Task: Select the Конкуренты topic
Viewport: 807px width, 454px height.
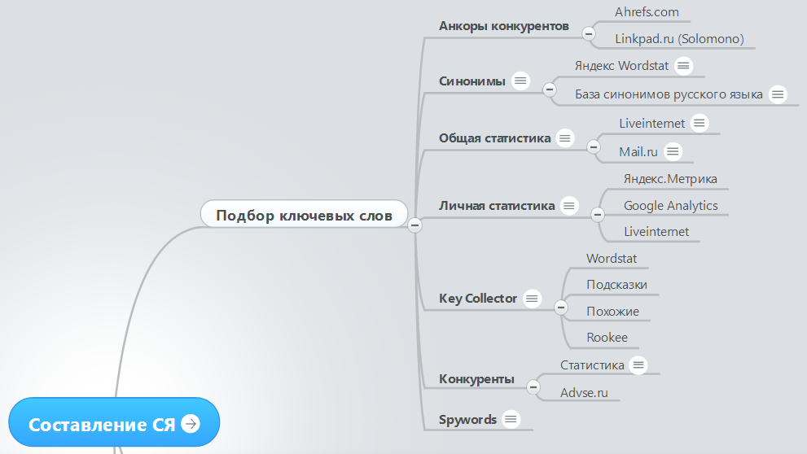Action: [476, 379]
